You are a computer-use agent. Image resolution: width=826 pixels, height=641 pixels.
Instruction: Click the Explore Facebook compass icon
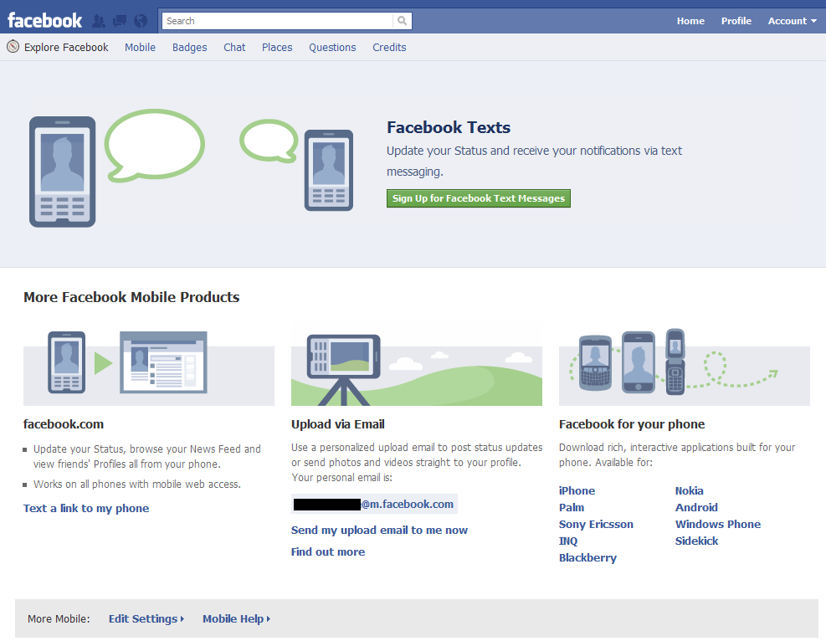(x=13, y=47)
